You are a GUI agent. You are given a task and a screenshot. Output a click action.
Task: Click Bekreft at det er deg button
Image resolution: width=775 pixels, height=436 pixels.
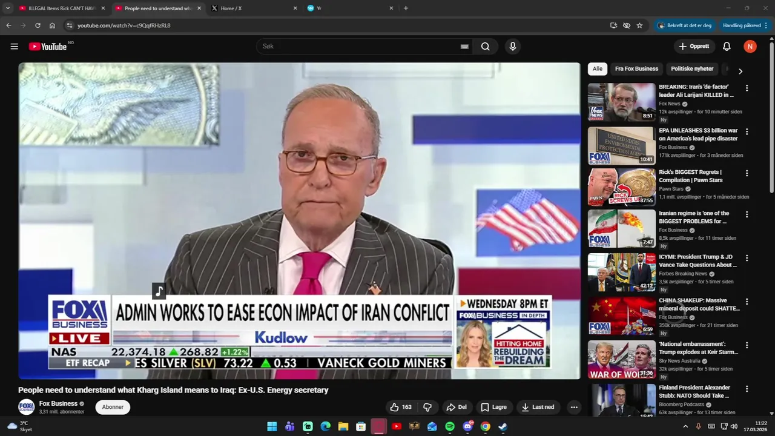pos(685,25)
